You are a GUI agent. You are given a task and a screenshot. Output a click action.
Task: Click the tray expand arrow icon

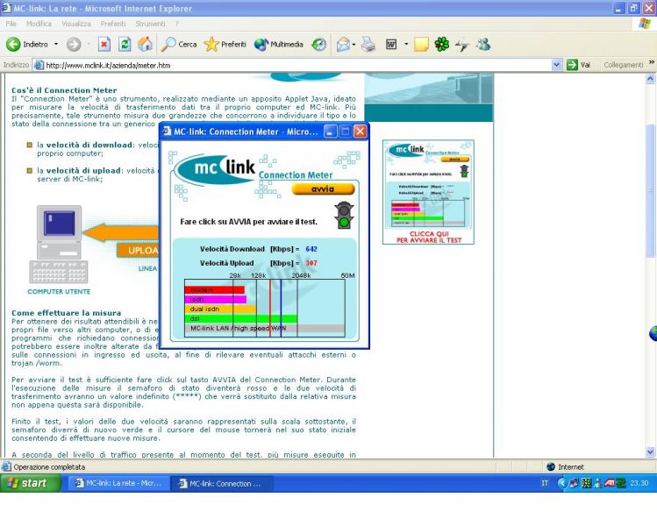click(562, 483)
